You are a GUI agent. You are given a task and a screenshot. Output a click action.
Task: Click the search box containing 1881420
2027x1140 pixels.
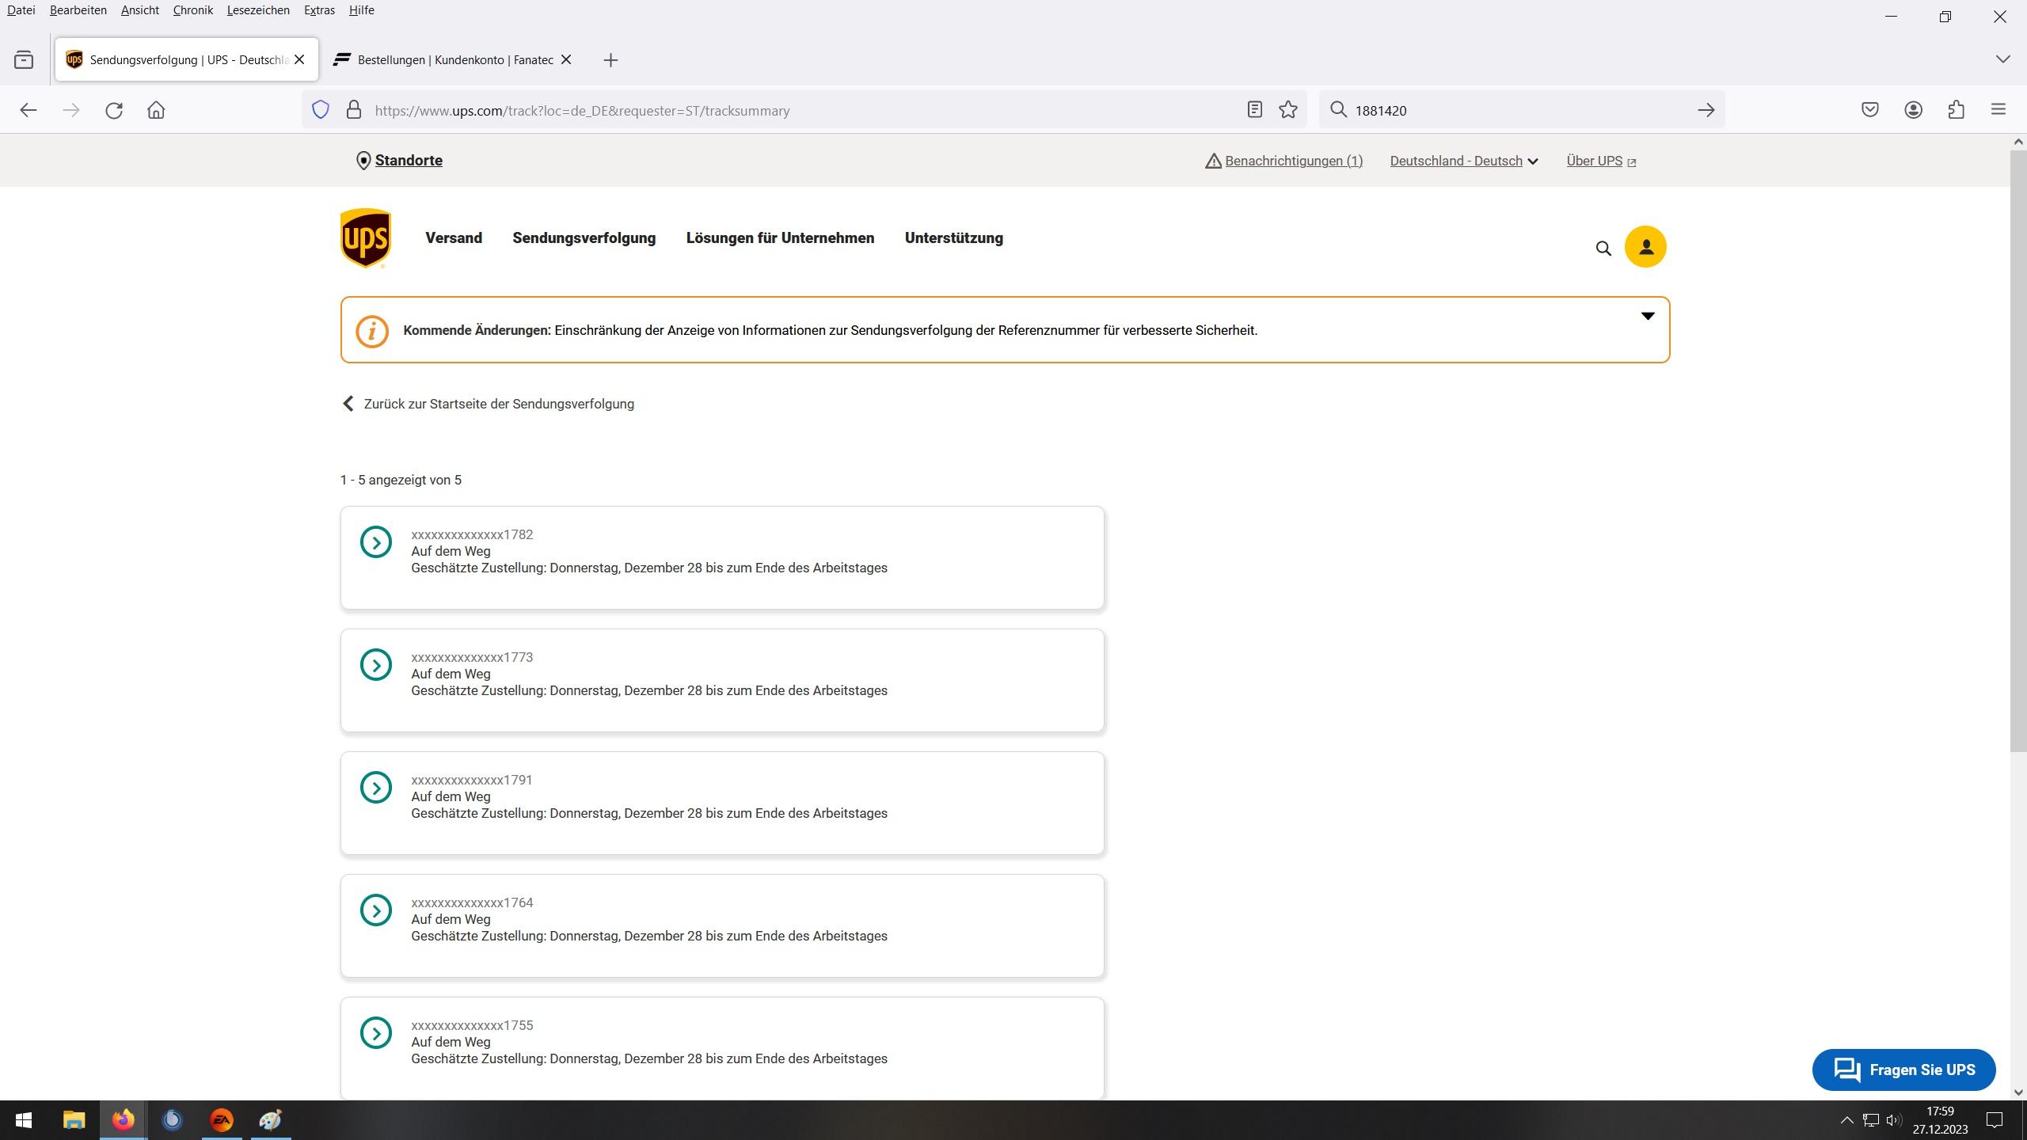(x=1520, y=111)
